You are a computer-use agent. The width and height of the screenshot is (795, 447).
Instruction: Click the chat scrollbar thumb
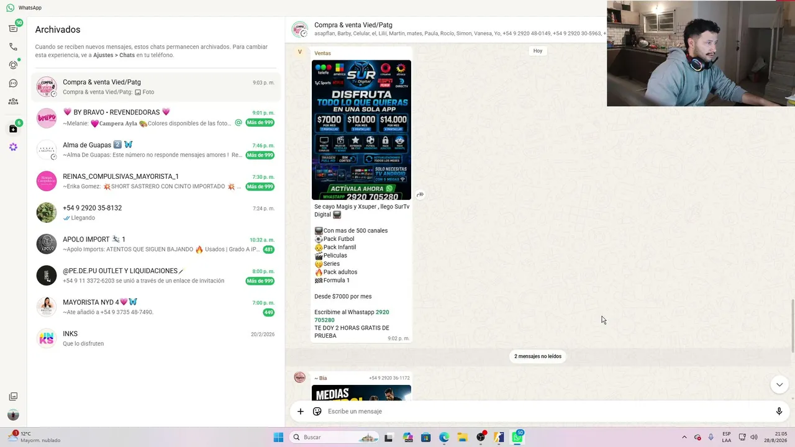coord(793,326)
